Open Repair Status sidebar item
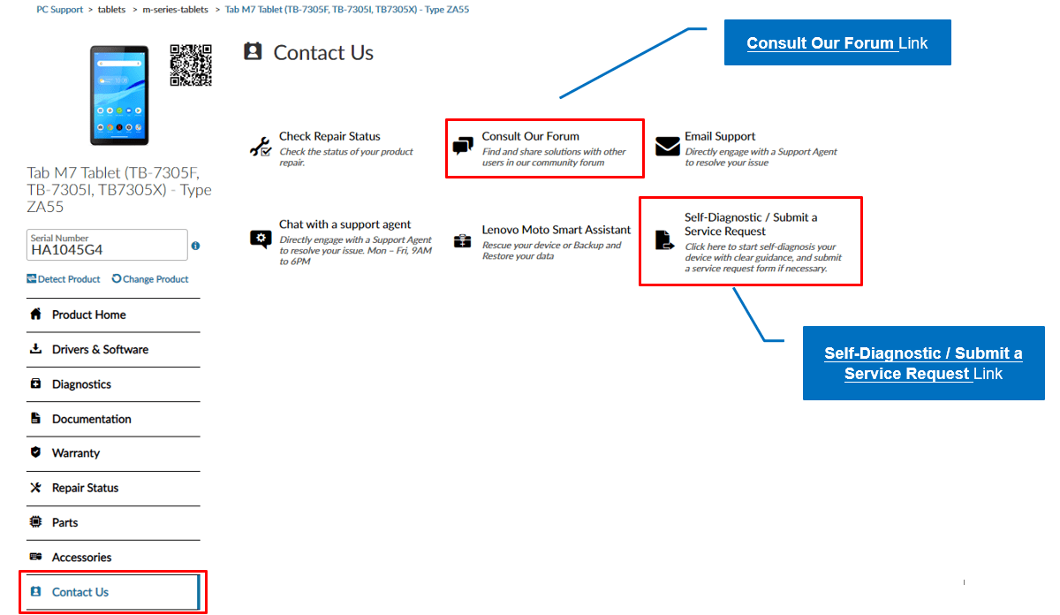The height and width of the screenshot is (615, 1060). coord(113,488)
